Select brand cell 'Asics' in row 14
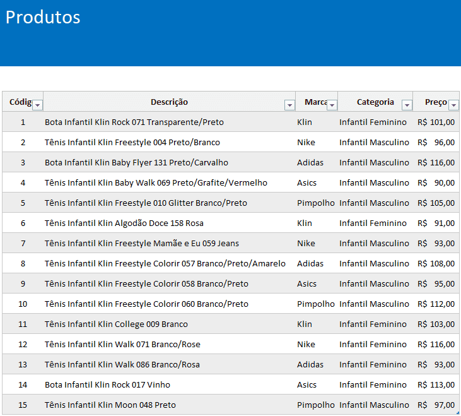This screenshot has width=461, height=416. tap(317, 385)
